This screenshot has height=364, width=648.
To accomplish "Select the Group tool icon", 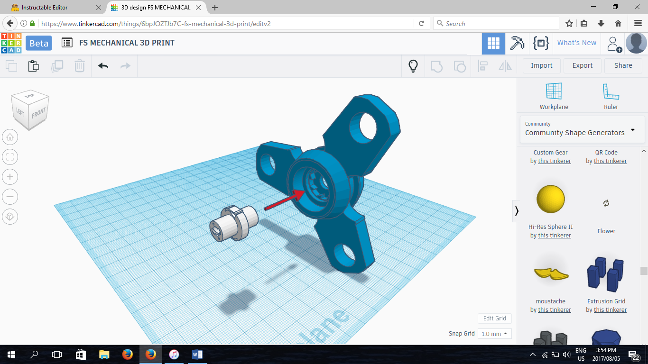I will pyautogui.click(x=436, y=66).
